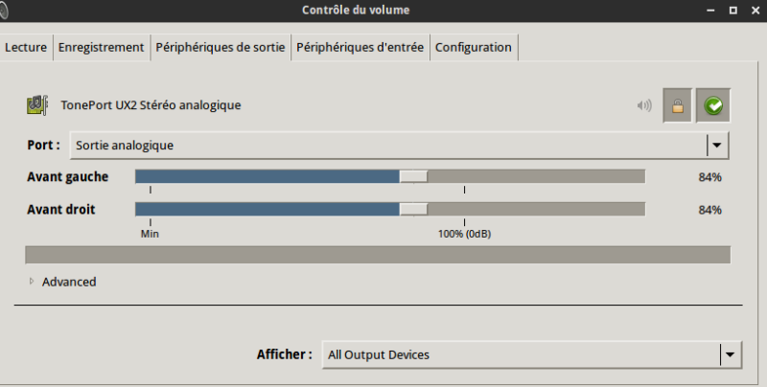Open the Enregistrement tab
This screenshot has width=767, height=387.
tap(101, 47)
